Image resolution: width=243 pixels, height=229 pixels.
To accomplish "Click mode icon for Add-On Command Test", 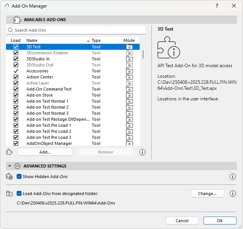I will coord(129,89).
